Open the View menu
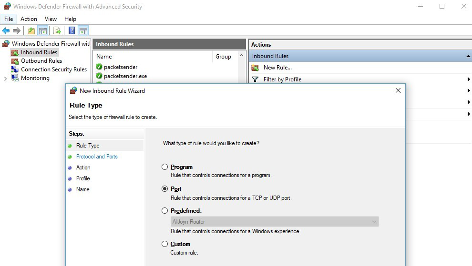This screenshot has height=266, width=472. point(51,19)
